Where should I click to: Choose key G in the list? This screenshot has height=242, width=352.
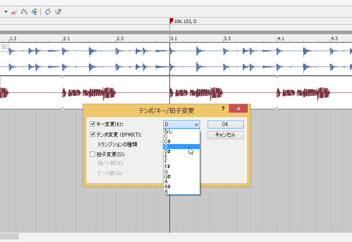point(181,172)
